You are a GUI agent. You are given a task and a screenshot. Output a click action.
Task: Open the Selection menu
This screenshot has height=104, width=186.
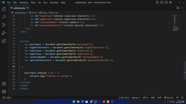pos(24,3)
